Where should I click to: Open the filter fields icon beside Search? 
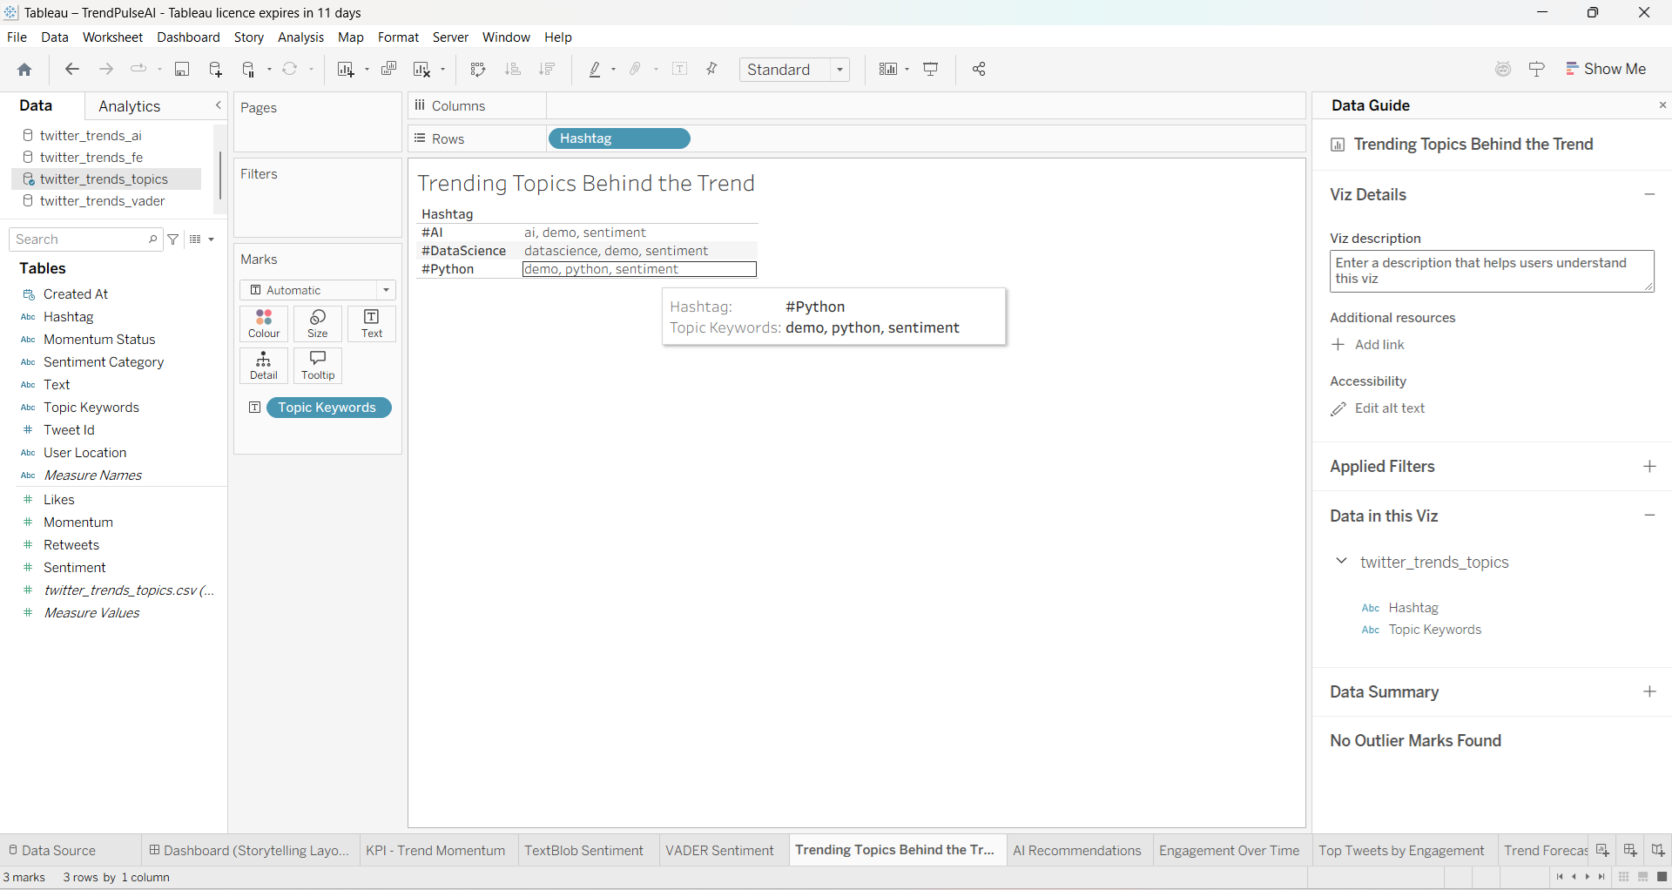173,239
